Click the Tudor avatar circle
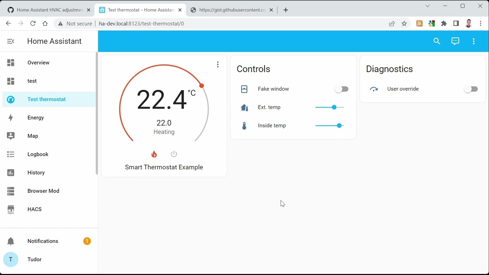The height and width of the screenshot is (275, 489). pyautogui.click(x=11, y=259)
